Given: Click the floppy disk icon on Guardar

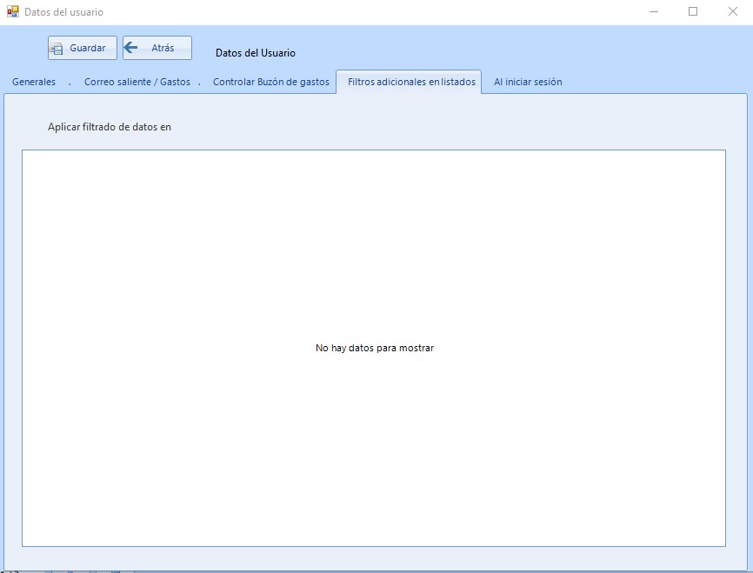Looking at the screenshot, I should [57, 49].
